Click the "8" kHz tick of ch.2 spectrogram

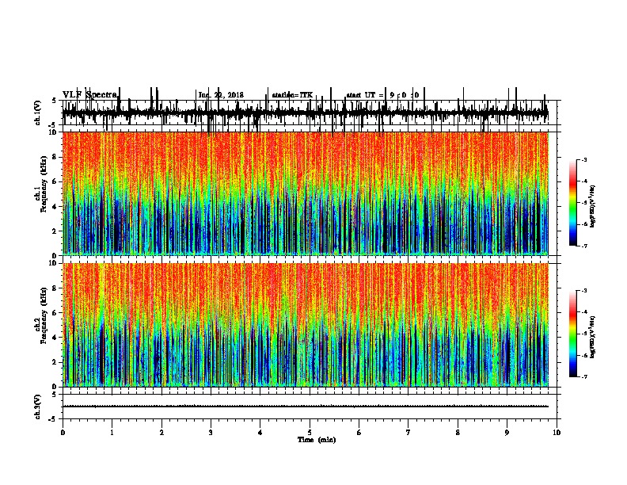click(x=55, y=288)
